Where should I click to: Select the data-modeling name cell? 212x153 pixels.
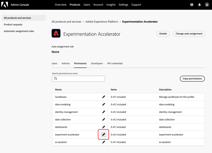coord(63,104)
